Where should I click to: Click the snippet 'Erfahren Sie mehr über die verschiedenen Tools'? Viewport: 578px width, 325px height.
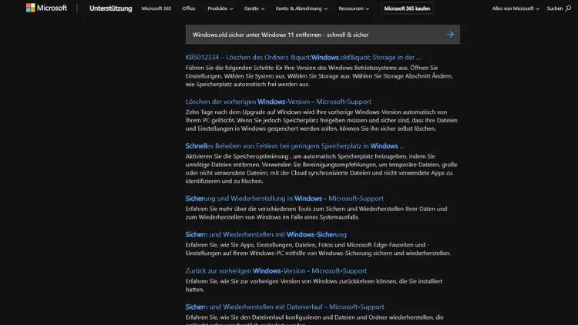316,213
